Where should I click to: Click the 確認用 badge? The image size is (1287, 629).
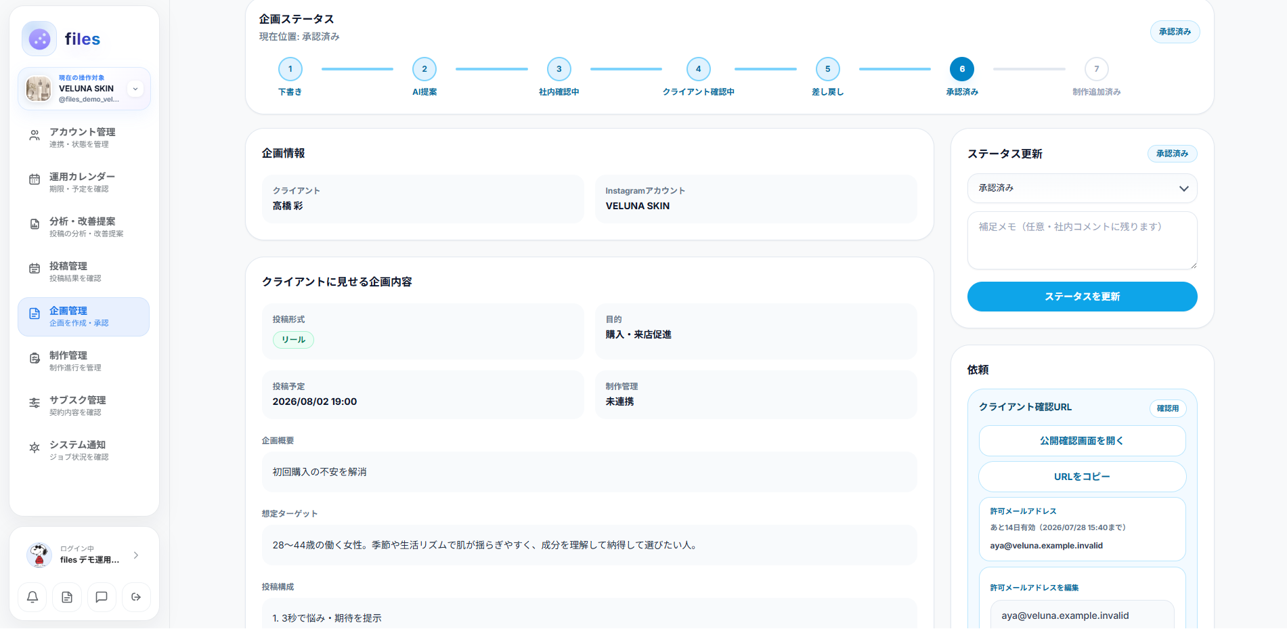pos(1168,408)
